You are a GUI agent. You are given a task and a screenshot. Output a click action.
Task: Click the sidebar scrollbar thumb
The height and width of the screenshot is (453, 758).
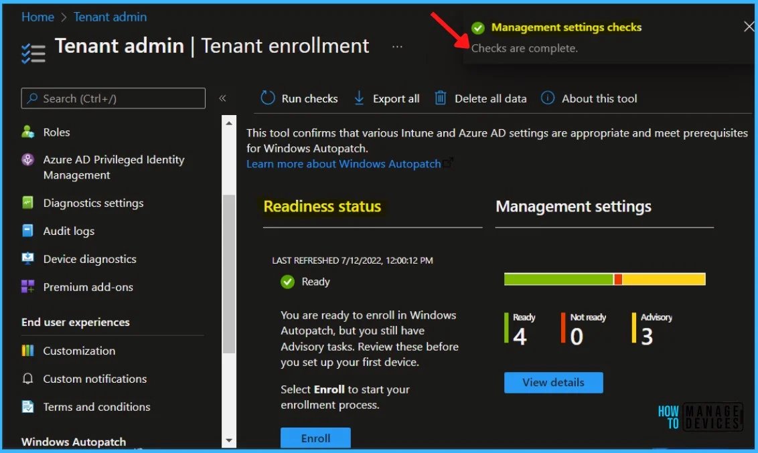point(229,274)
